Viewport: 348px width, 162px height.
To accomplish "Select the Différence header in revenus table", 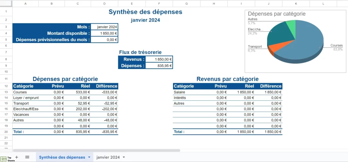I will click(x=268, y=86).
